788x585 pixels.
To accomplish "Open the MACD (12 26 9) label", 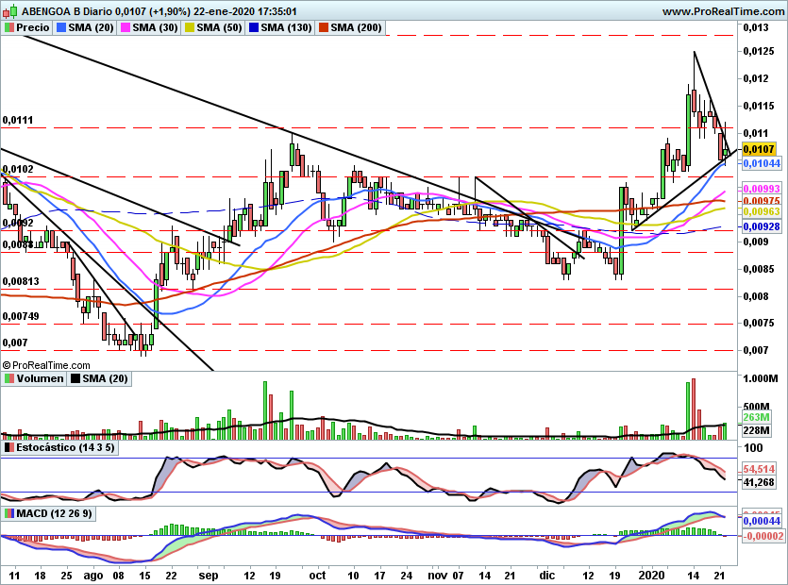I will pyautogui.click(x=55, y=513).
